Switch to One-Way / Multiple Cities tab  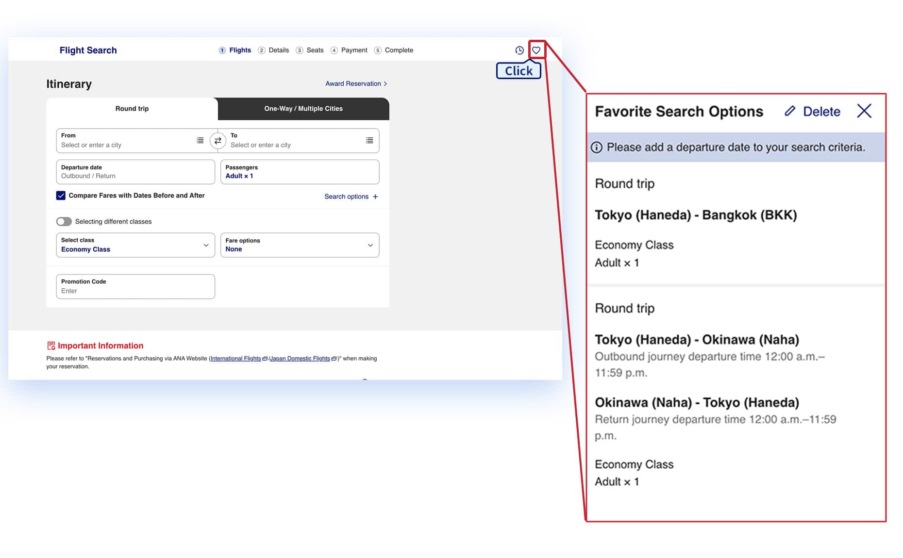pos(303,109)
